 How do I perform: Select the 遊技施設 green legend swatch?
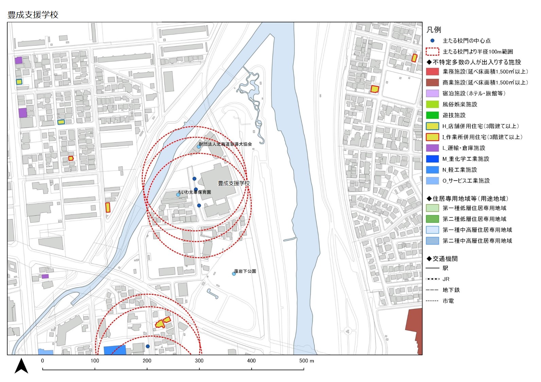point(432,115)
